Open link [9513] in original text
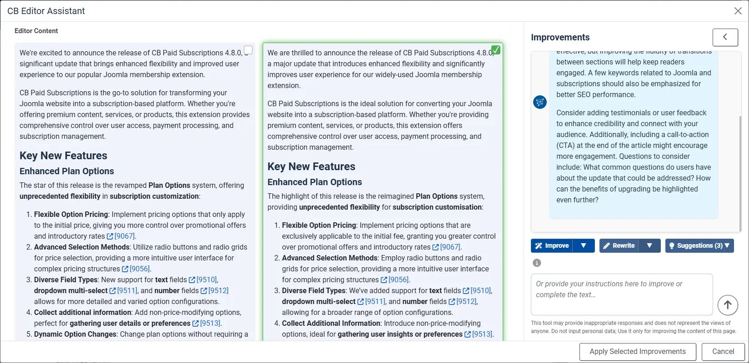The image size is (749, 363). pos(207,323)
